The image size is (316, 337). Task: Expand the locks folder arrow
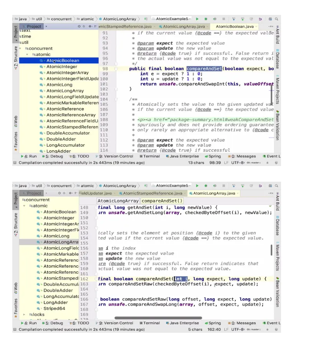[x=24, y=315]
